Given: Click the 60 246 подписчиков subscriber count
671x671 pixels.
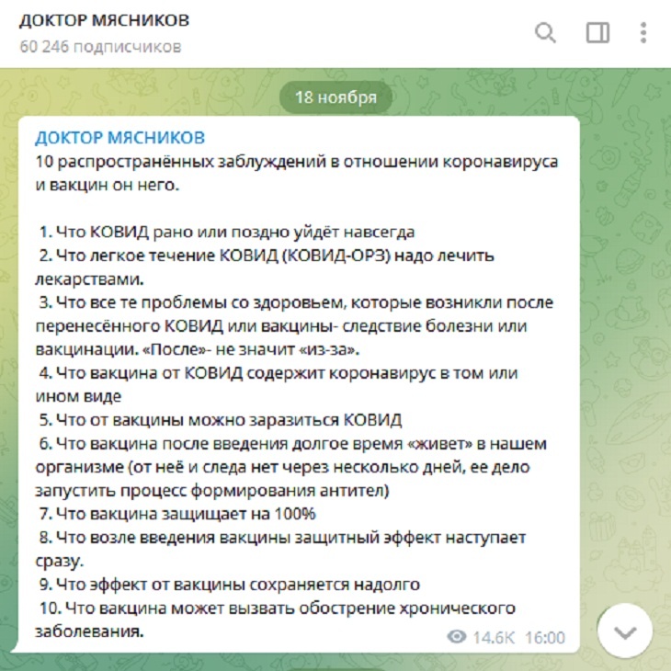Looking at the screenshot, I should tap(99, 46).
